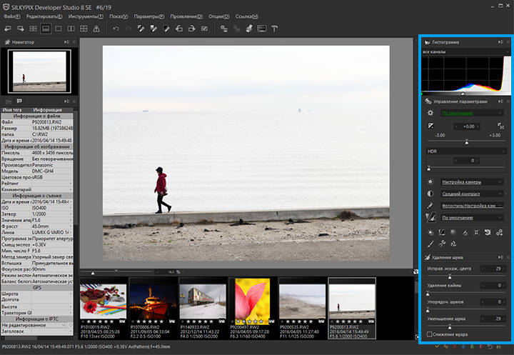This screenshot has height=355, width=514.
Task: Click the gray sphere highlight controller icon
Action: 453,232
